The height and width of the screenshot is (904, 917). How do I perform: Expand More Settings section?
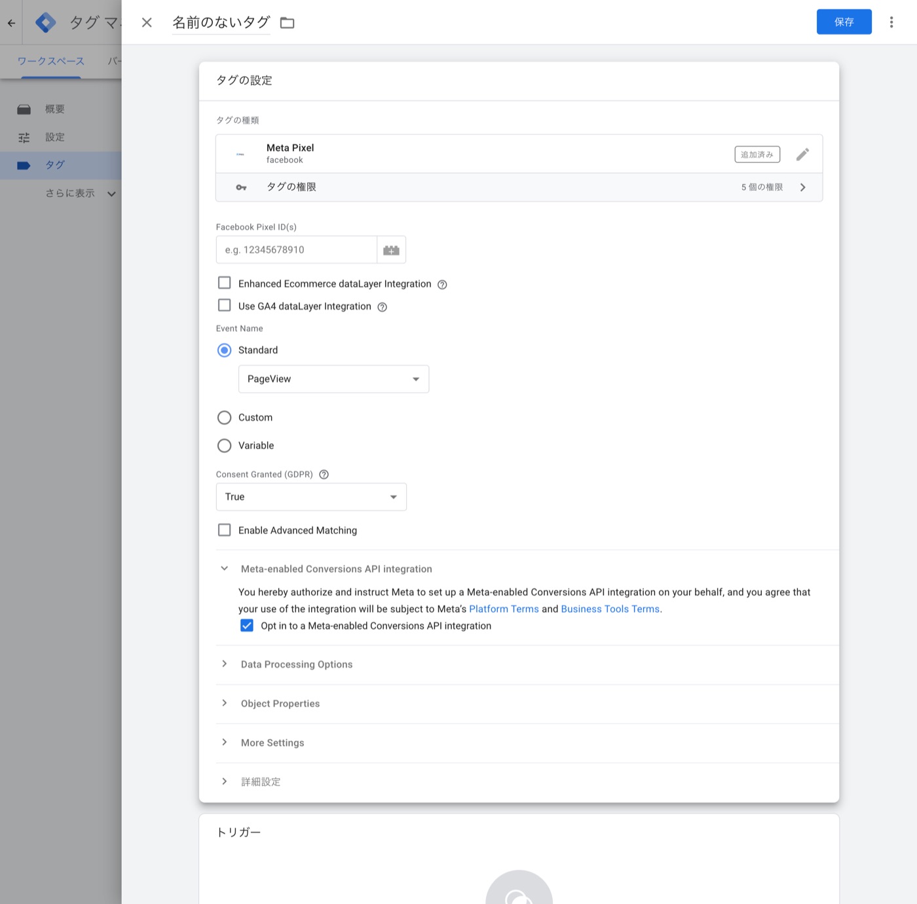point(225,742)
